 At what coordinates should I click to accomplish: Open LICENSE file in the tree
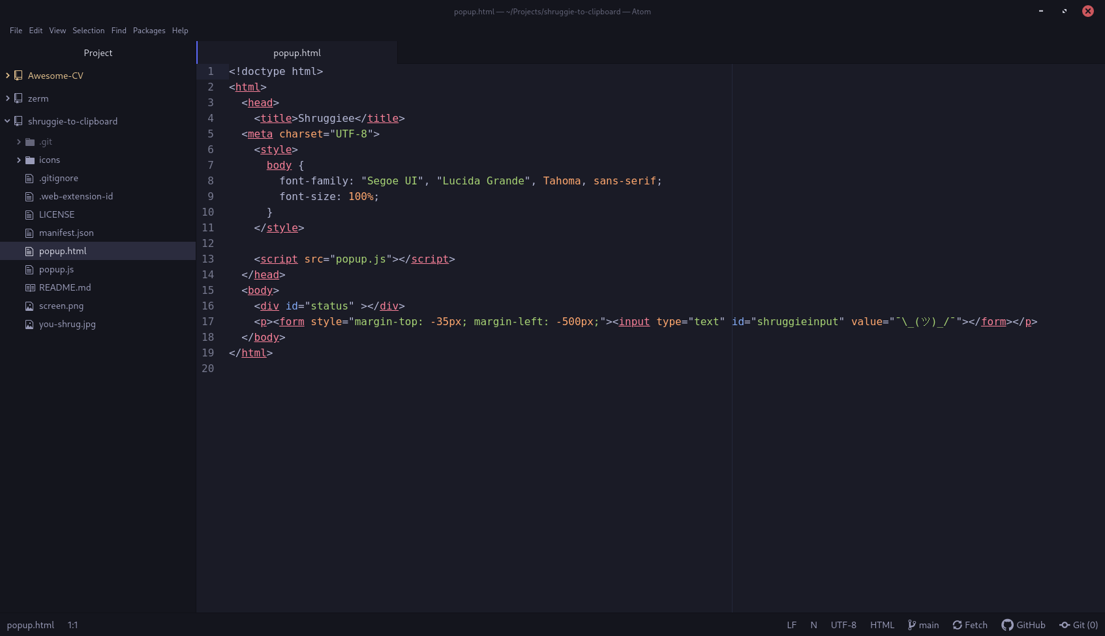(x=57, y=214)
